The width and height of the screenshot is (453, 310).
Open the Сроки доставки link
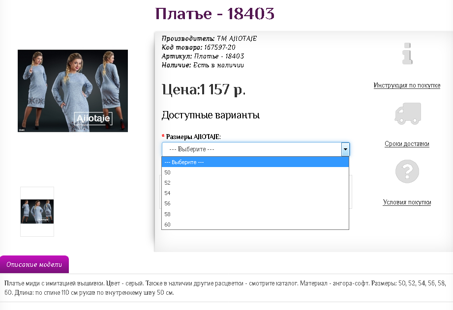(x=407, y=144)
